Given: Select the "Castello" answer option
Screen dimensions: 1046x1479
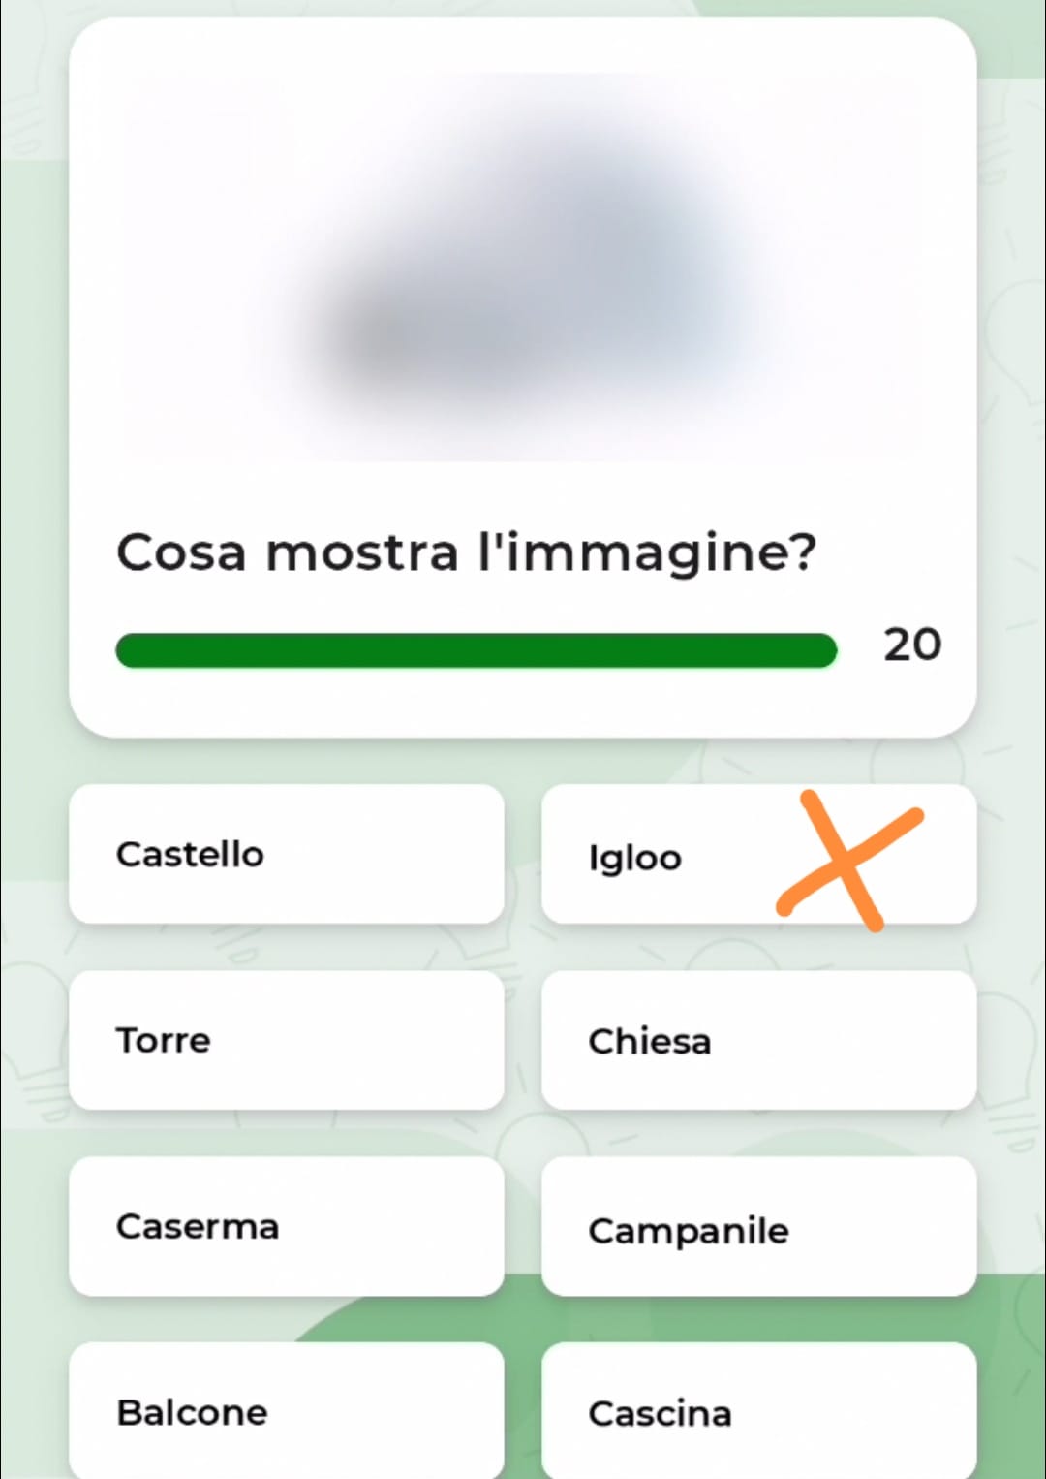Looking at the screenshot, I should (x=286, y=854).
